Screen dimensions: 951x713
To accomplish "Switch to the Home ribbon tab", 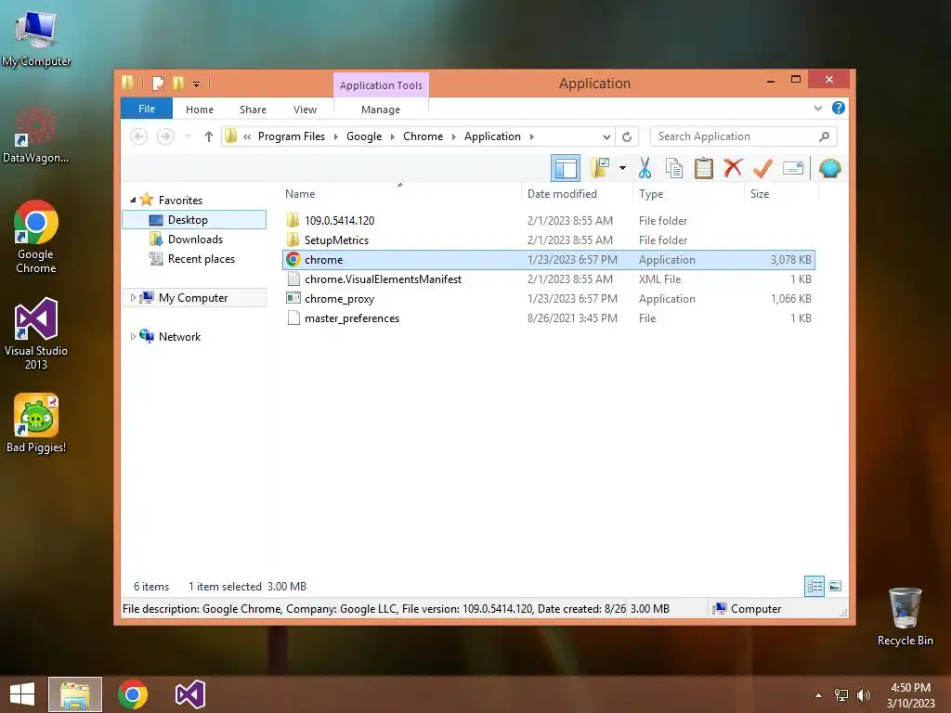I will coord(200,110).
